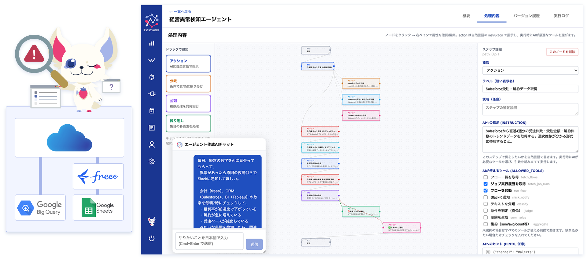Open the Passwork logo home

click(x=152, y=22)
